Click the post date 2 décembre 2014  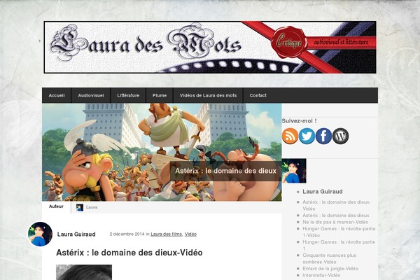[127, 234]
